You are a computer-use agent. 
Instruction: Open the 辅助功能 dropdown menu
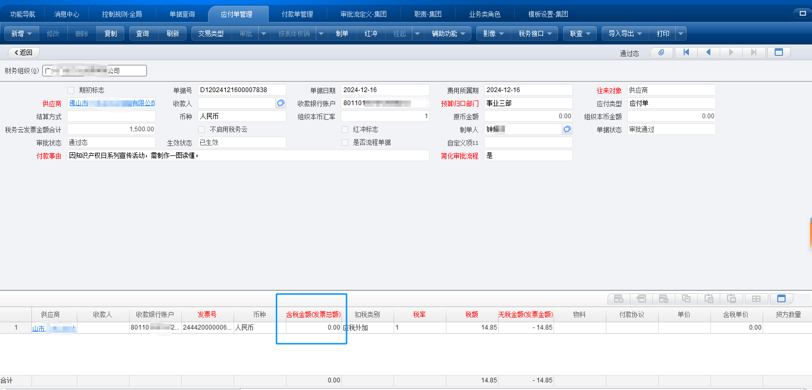448,33
